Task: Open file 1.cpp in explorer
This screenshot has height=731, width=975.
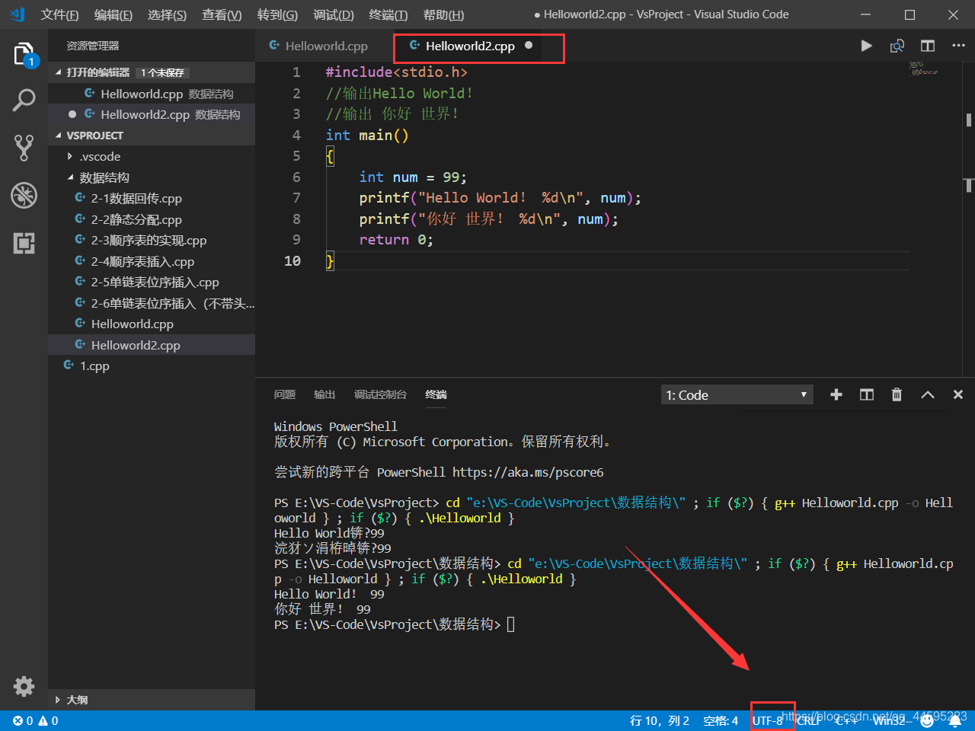Action: click(152, 365)
